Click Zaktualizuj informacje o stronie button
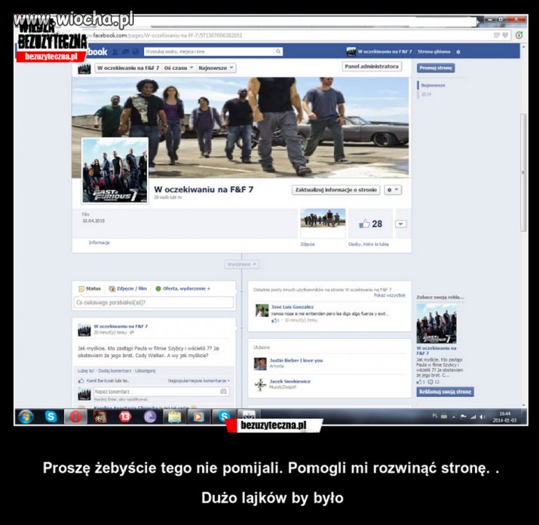Screen dimensions: 539x525 [336, 190]
